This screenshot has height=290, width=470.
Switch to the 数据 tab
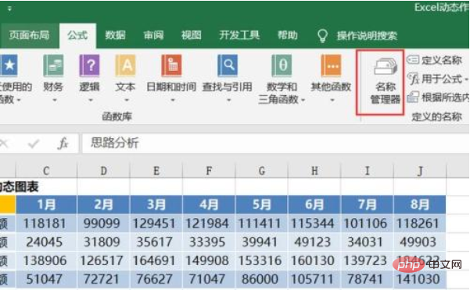[x=115, y=35]
